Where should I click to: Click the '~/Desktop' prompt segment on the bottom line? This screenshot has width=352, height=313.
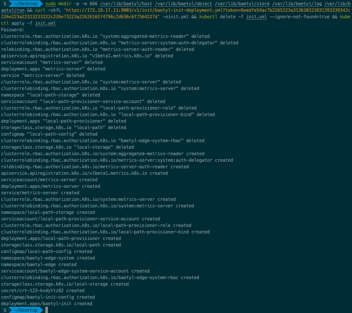[x=26, y=310]
